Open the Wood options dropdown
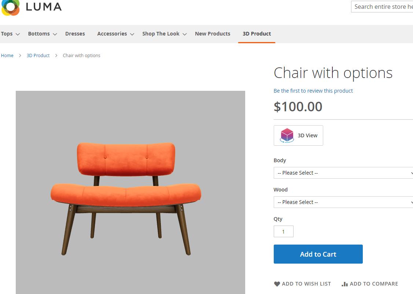Screen dimensions: 413x294 coord(343,202)
